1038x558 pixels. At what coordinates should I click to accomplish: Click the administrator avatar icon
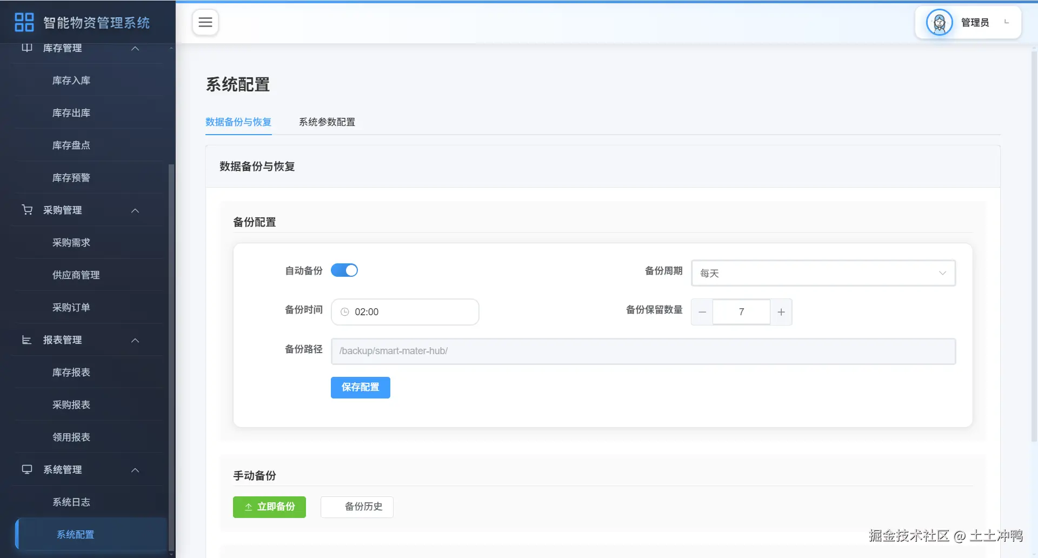(x=939, y=22)
